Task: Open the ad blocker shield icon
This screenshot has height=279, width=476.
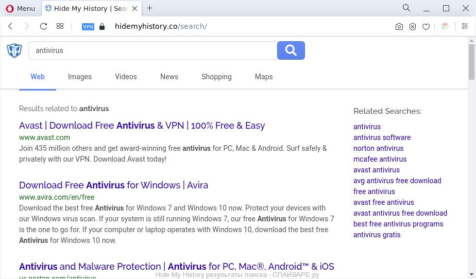Action: [413, 27]
